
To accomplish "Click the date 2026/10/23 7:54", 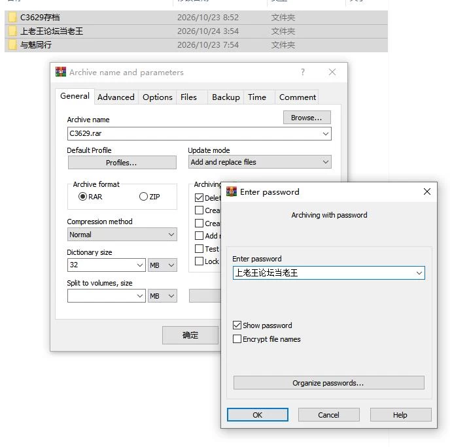I will coord(208,45).
